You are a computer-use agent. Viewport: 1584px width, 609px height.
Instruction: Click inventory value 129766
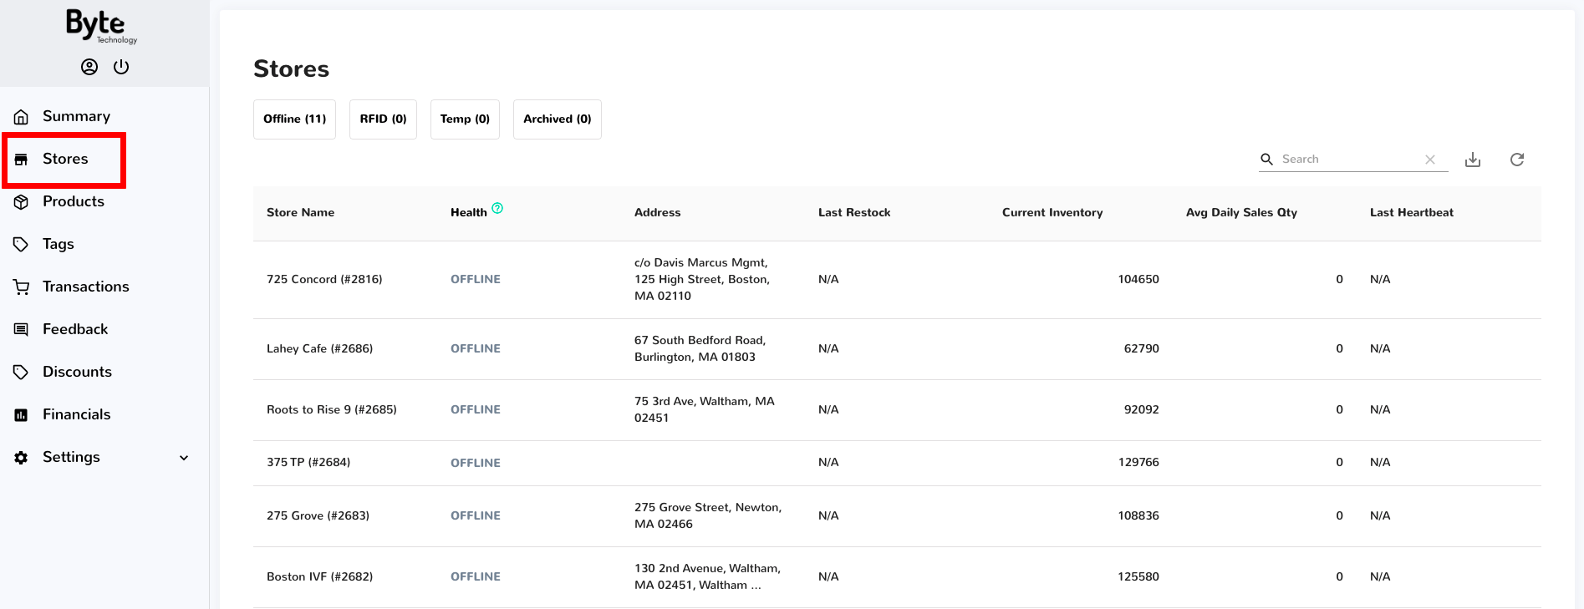click(1138, 463)
